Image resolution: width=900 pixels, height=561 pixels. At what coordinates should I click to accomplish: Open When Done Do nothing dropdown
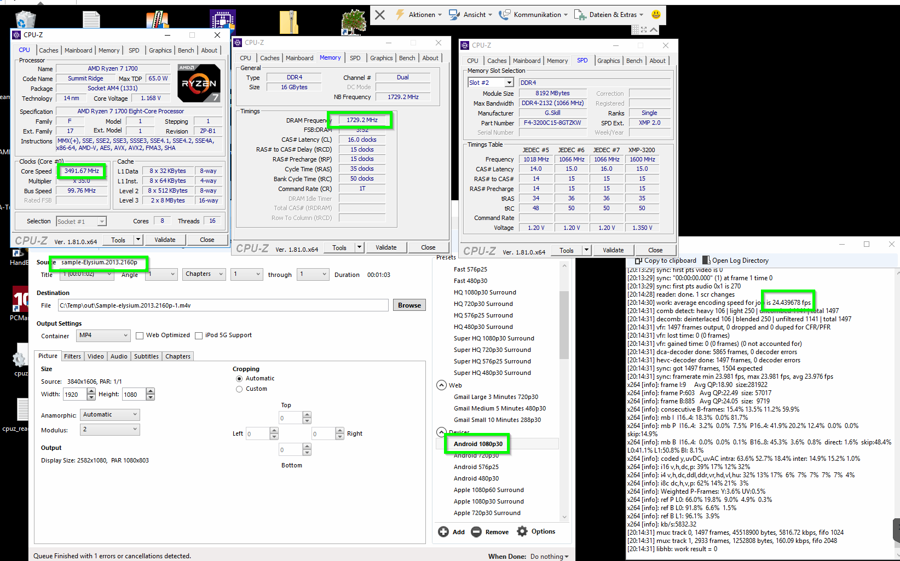(x=550, y=557)
